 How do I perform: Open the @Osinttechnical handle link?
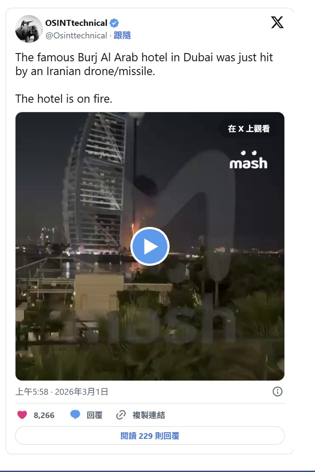click(x=76, y=35)
